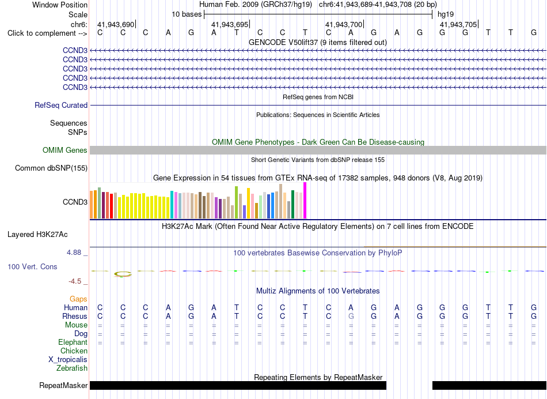This screenshot has width=547, height=399.
Task: Click the magenta bar in GTEx chart
Action: pyautogui.click(x=305, y=201)
